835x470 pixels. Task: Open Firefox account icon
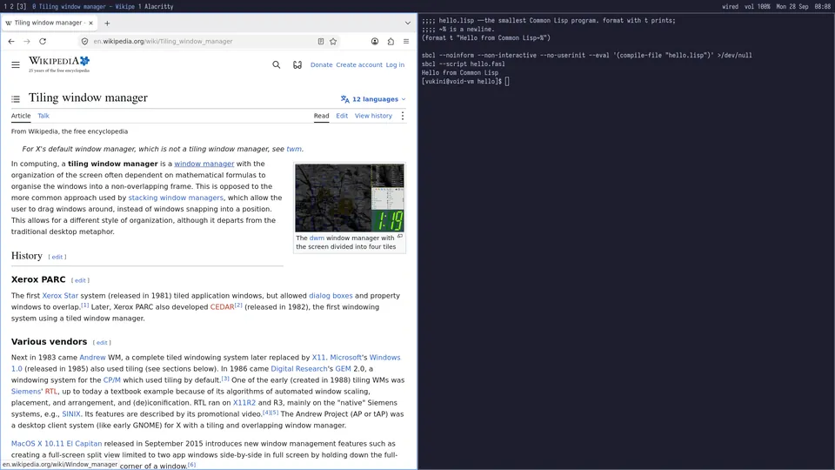point(375,41)
